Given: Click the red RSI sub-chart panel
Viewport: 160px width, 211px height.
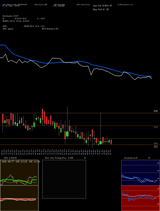Looking at the screenshot, I should [140, 198].
